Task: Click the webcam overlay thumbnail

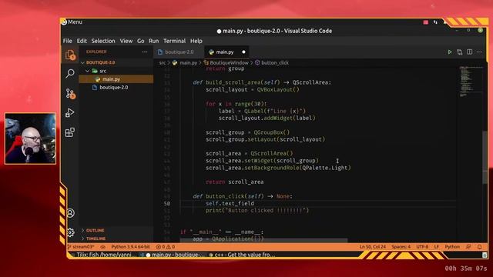Action: pyautogui.click(x=31, y=138)
